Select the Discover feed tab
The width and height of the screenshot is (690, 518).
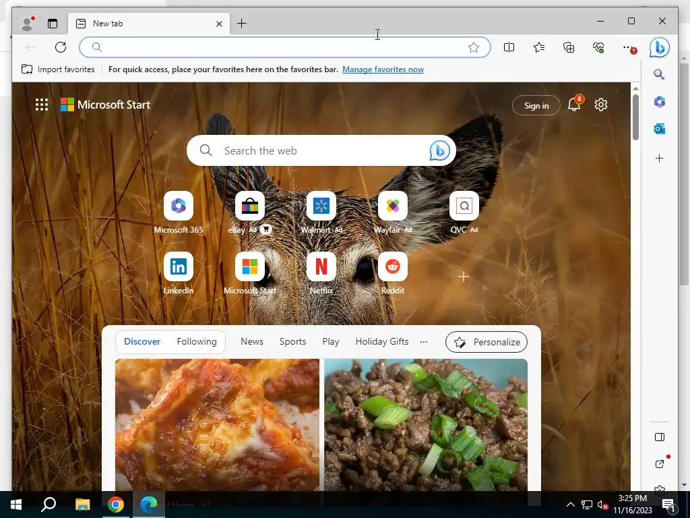click(x=142, y=342)
